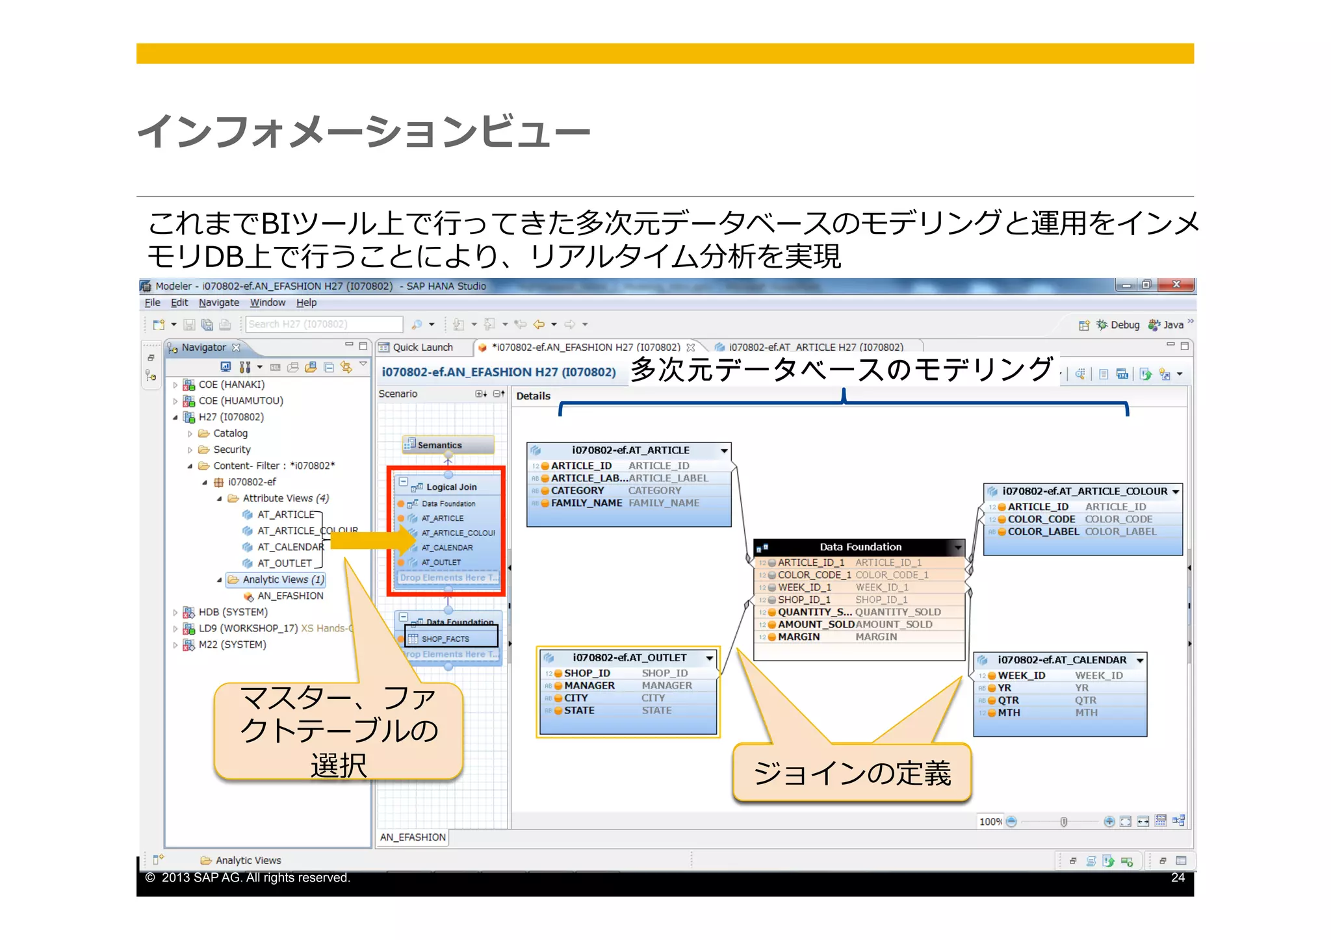
Task: Select AN_EFASHION analytic view in Navigator
Action: pos(290,596)
